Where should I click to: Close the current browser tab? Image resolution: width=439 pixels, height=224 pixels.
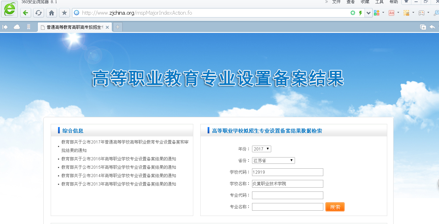tap(107, 27)
